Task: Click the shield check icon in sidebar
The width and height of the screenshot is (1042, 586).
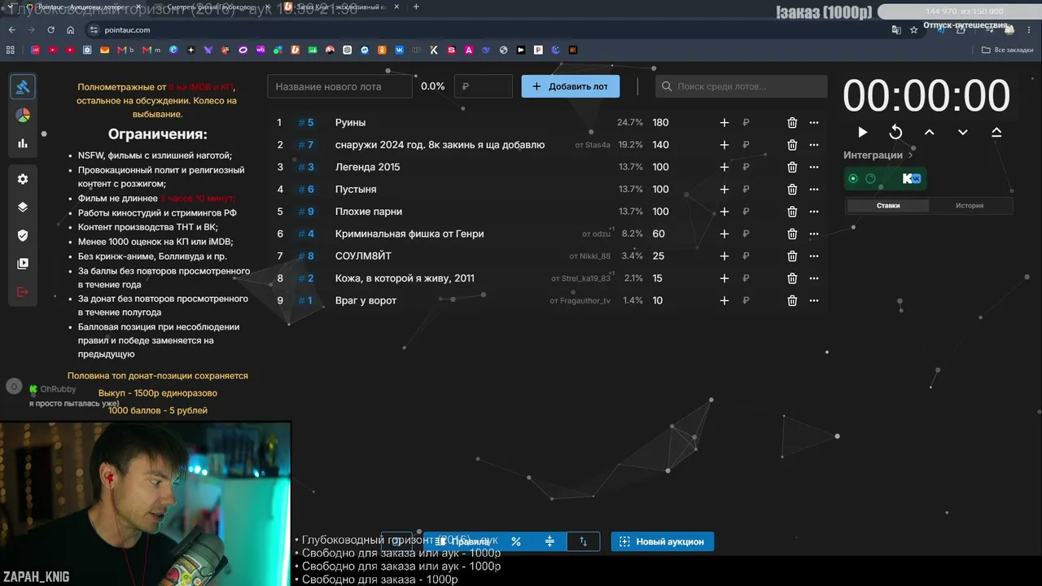Action: coord(23,235)
